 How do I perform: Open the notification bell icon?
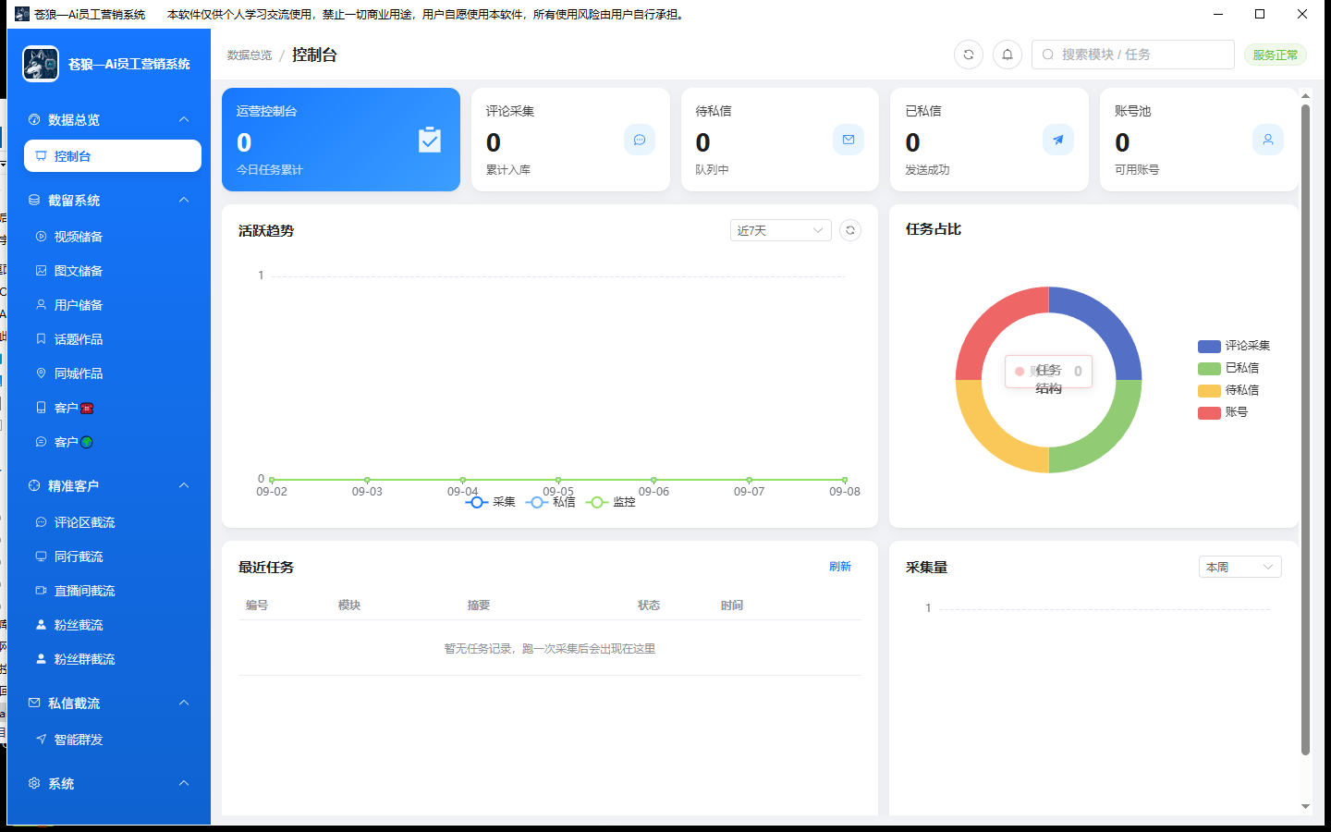pos(1007,55)
